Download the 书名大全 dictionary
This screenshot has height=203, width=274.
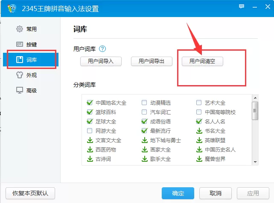[199, 131]
